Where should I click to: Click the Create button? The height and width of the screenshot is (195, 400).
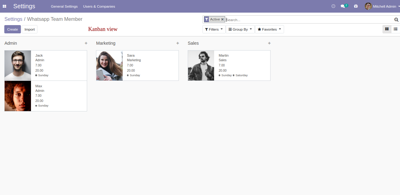click(13, 29)
